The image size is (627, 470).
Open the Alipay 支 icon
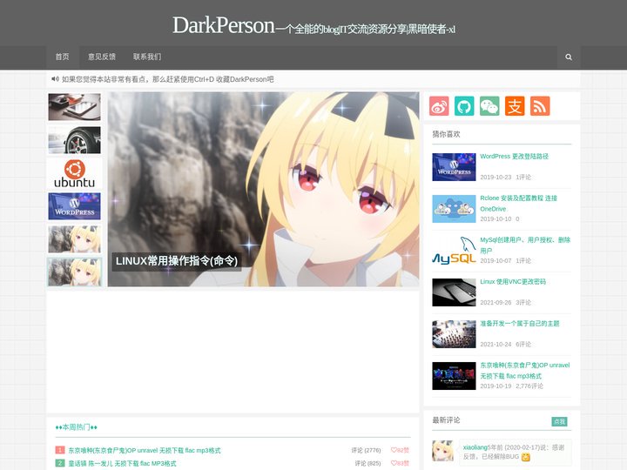tap(515, 106)
